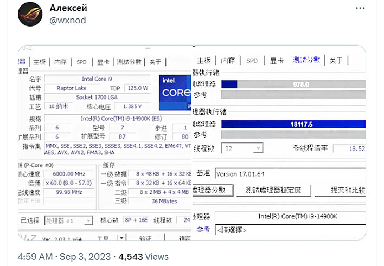Click the single-thread 978.0 score bar
Viewport: 384px width, 266px height.
click(x=293, y=84)
